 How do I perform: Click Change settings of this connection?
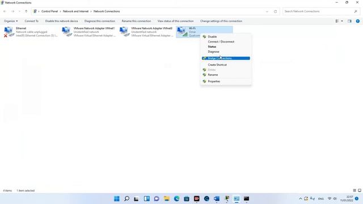pyautogui.click(x=221, y=21)
